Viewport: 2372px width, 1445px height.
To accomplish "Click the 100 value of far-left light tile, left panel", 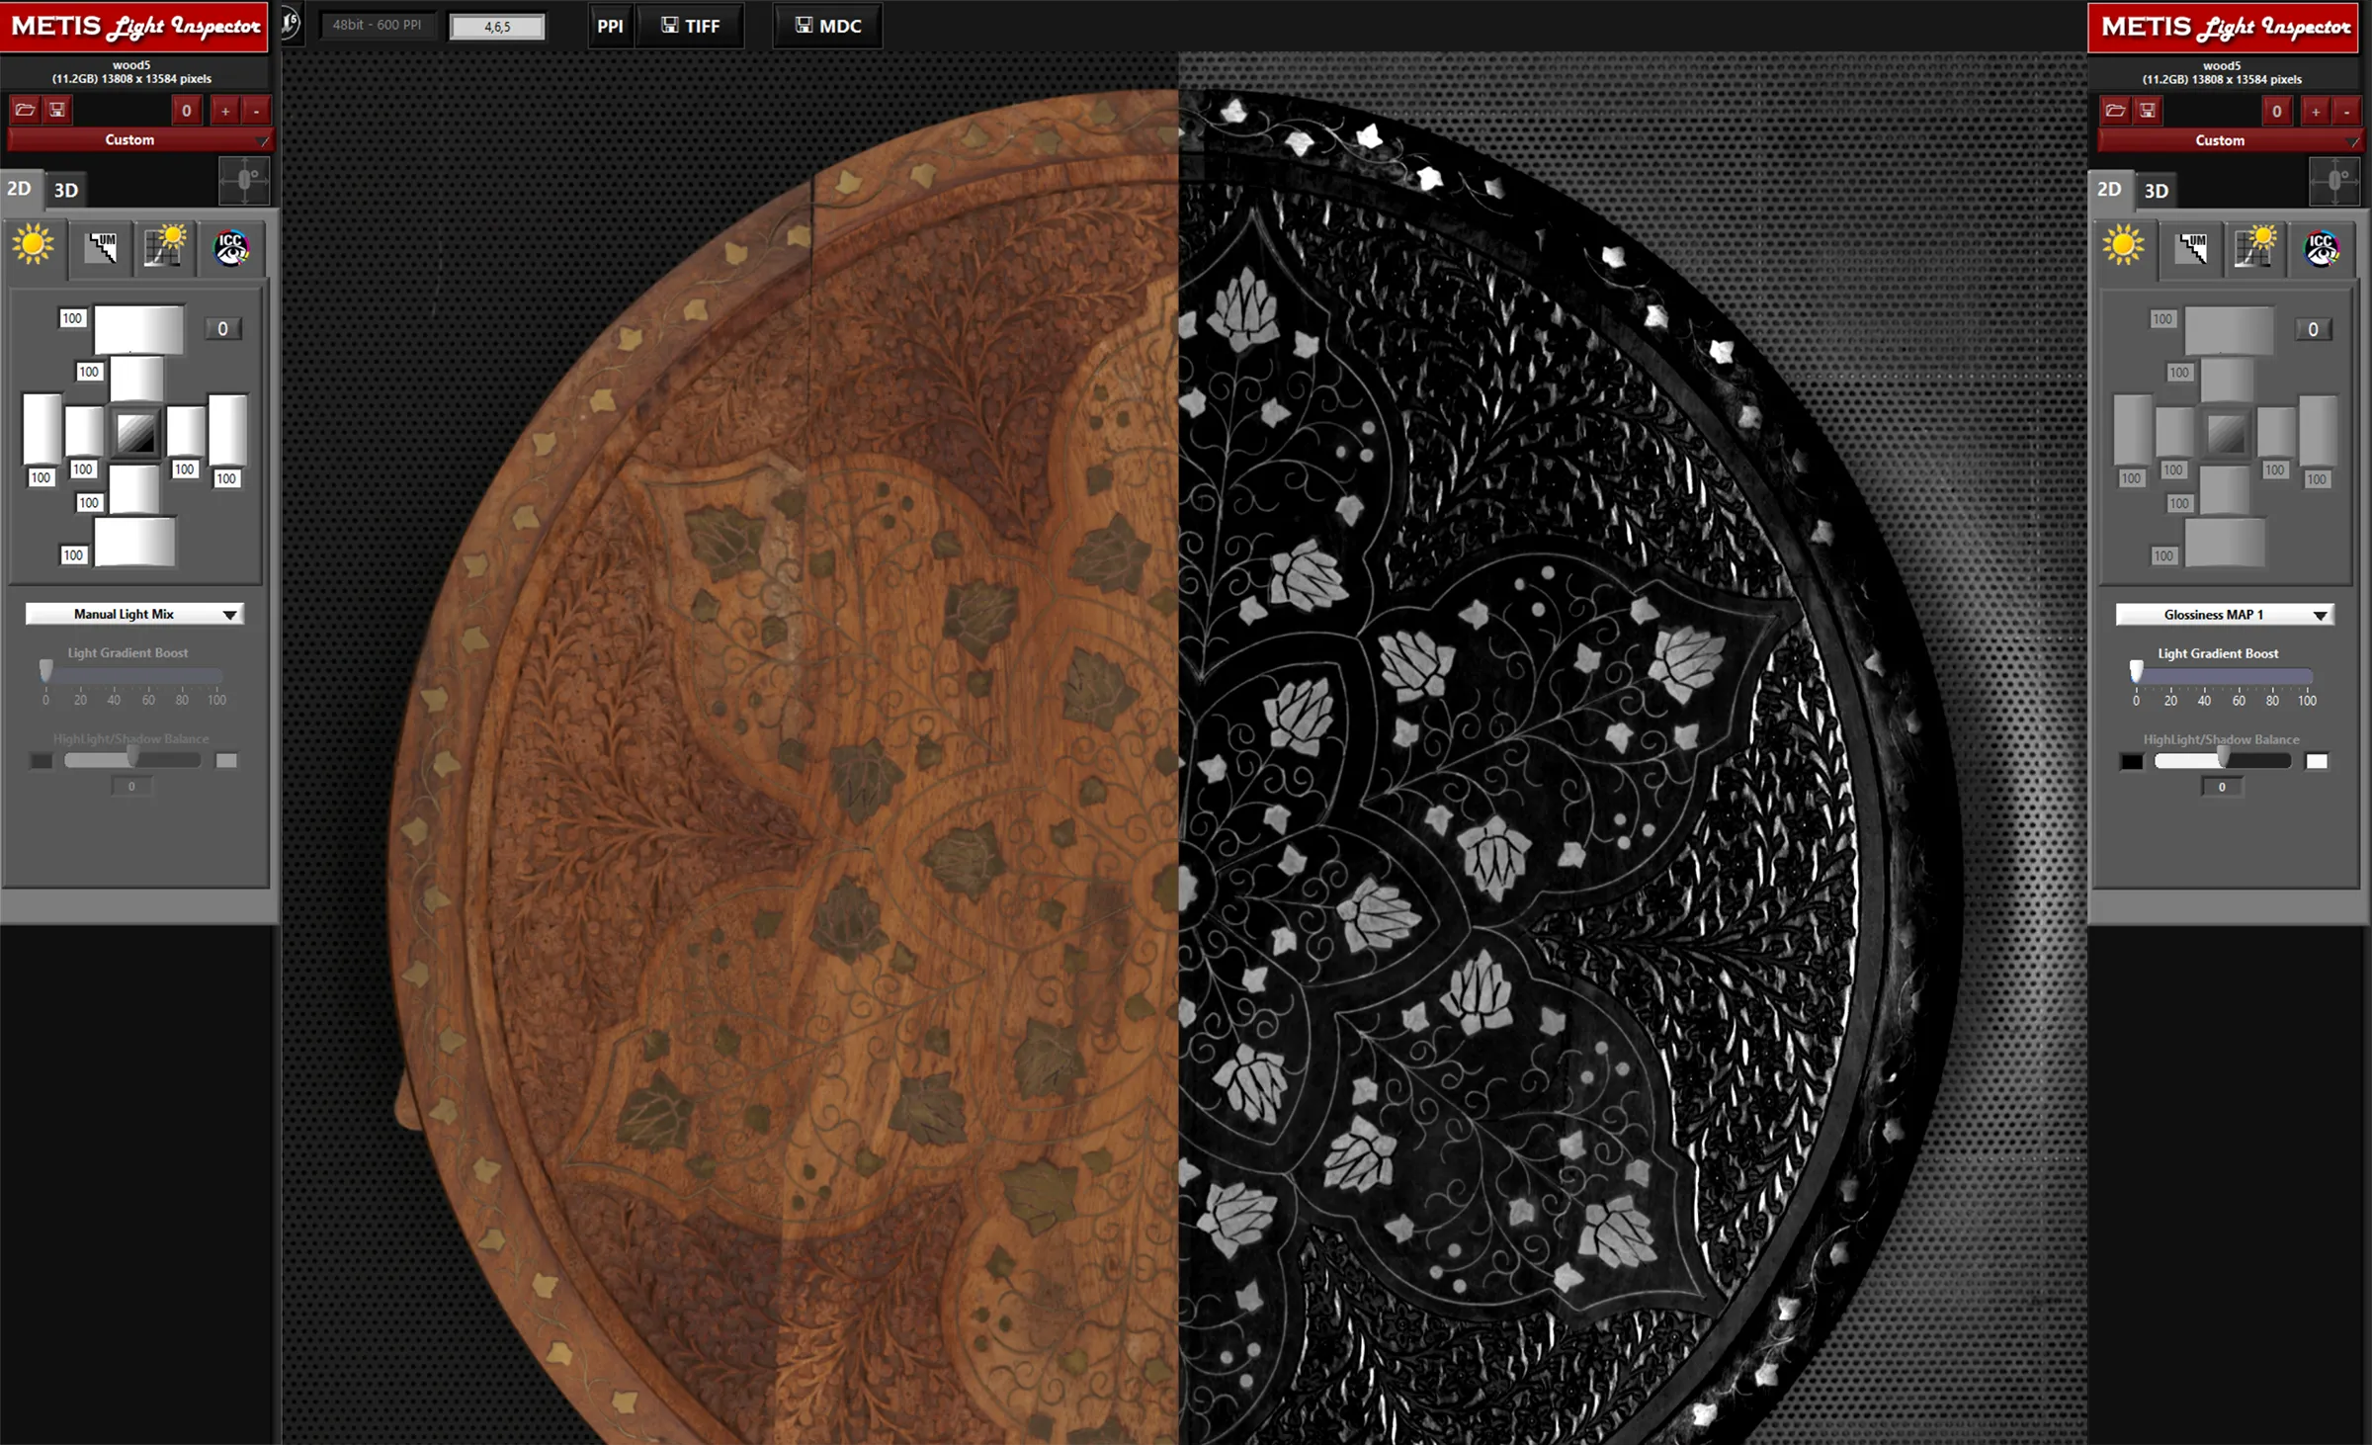I will tap(41, 477).
